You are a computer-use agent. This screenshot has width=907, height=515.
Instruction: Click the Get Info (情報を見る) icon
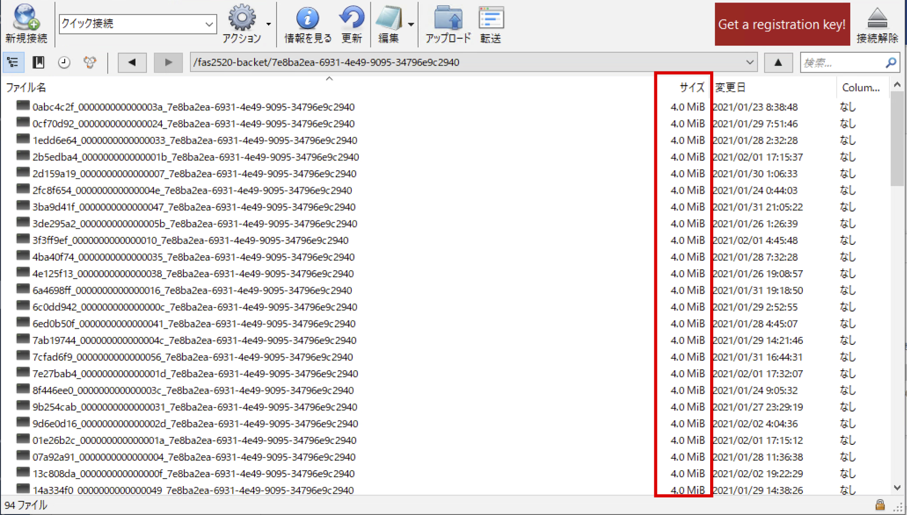307,18
